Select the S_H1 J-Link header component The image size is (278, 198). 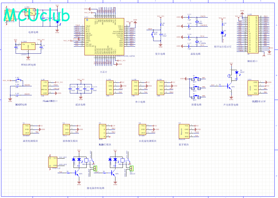tap(44, 88)
